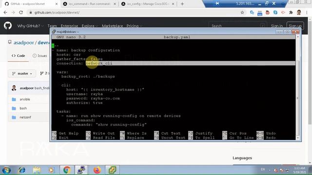Click the GitHub search box
The height and width of the screenshot is (175, 312).
tap(238, 26)
